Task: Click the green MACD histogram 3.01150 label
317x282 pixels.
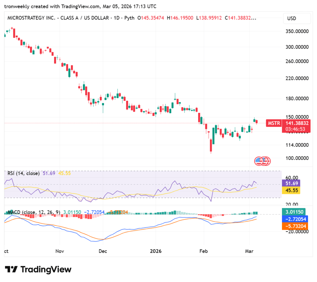Action: point(293,212)
